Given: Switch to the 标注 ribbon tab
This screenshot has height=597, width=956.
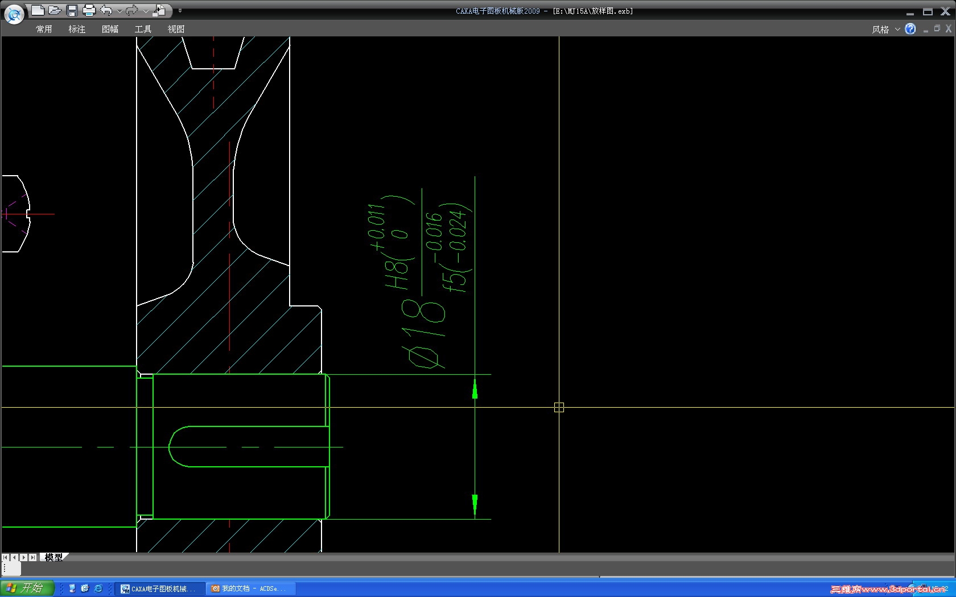Looking at the screenshot, I should pos(77,29).
